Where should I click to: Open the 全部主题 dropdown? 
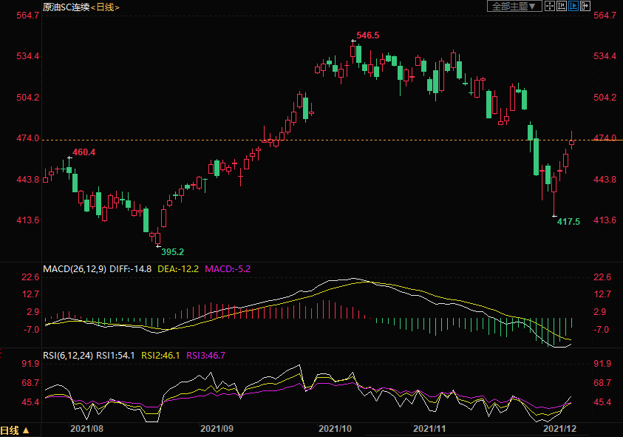coord(513,6)
